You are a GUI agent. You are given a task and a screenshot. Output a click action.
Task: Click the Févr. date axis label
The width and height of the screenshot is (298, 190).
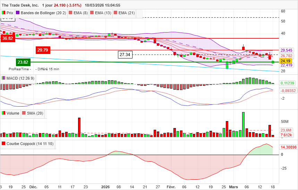(171, 187)
